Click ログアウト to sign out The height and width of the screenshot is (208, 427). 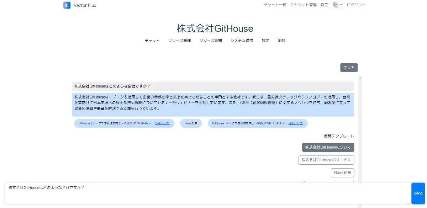356,5
